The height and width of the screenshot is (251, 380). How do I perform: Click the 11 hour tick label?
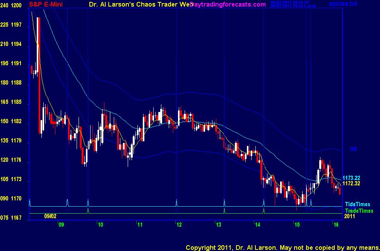pyautogui.click(x=140, y=225)
